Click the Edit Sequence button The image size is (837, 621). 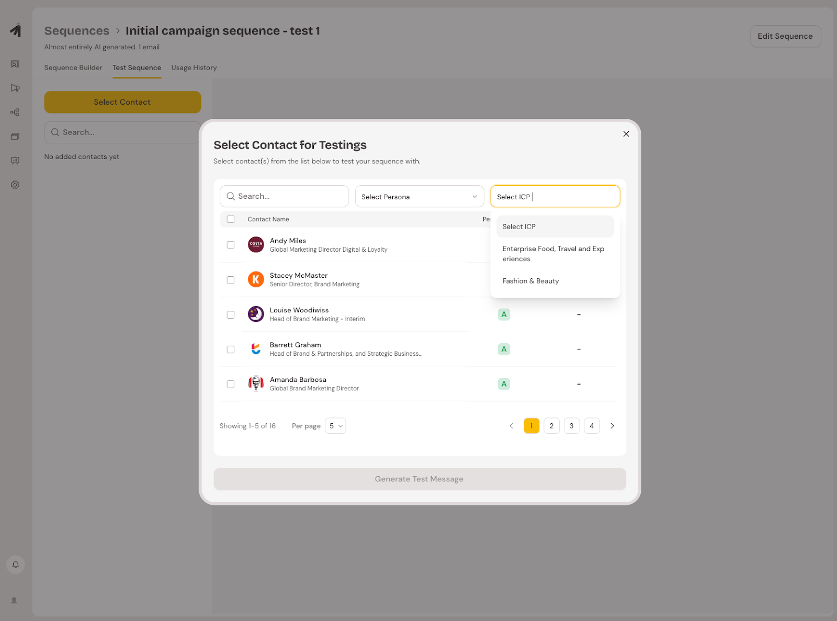[x=785, y=36]
